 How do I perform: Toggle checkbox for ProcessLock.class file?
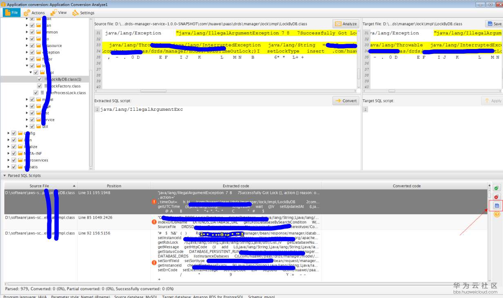pos(37,93)
